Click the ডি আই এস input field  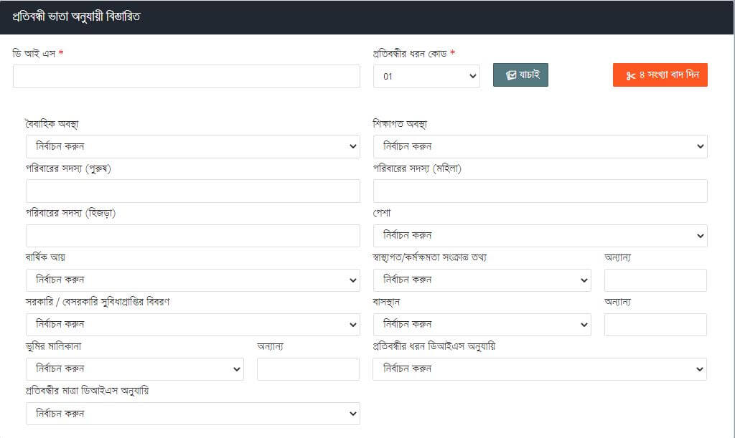[x=186, y=76]
